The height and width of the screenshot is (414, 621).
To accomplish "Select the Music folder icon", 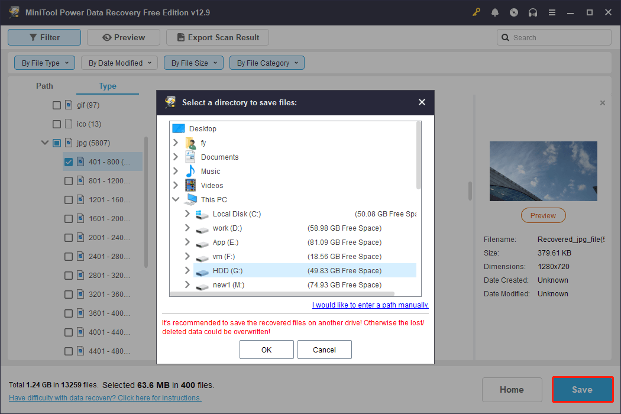I will click(x=190, y=171).
